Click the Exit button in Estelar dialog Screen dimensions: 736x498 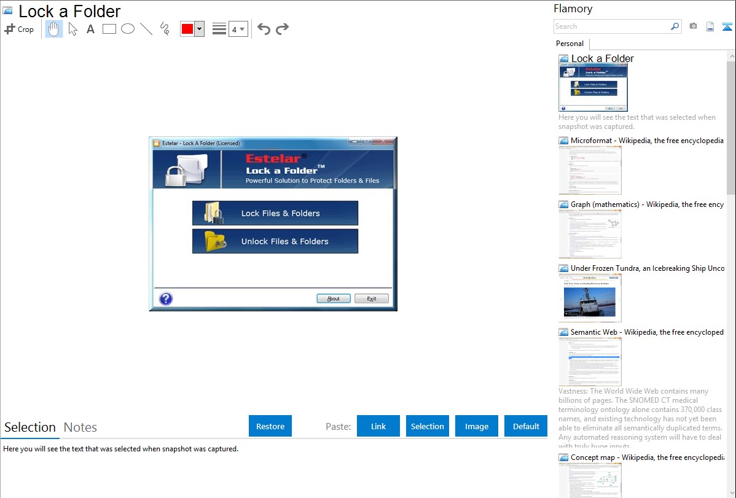point(371,298)
